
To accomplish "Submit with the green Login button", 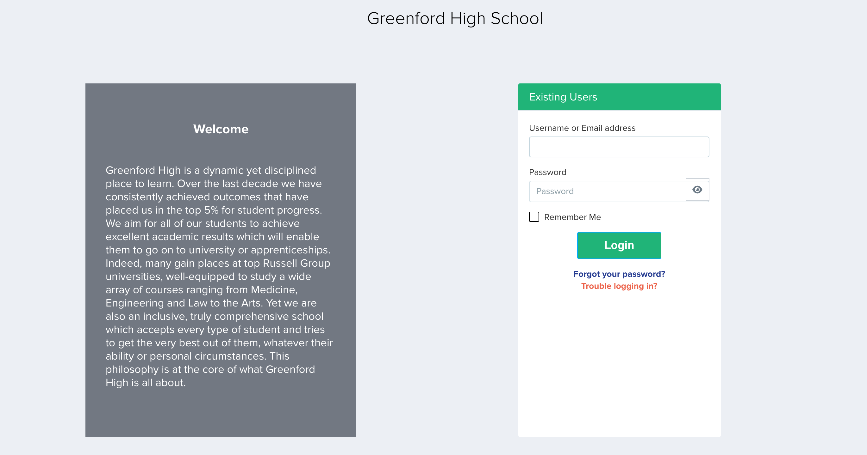I will click(x=619, y=245).
